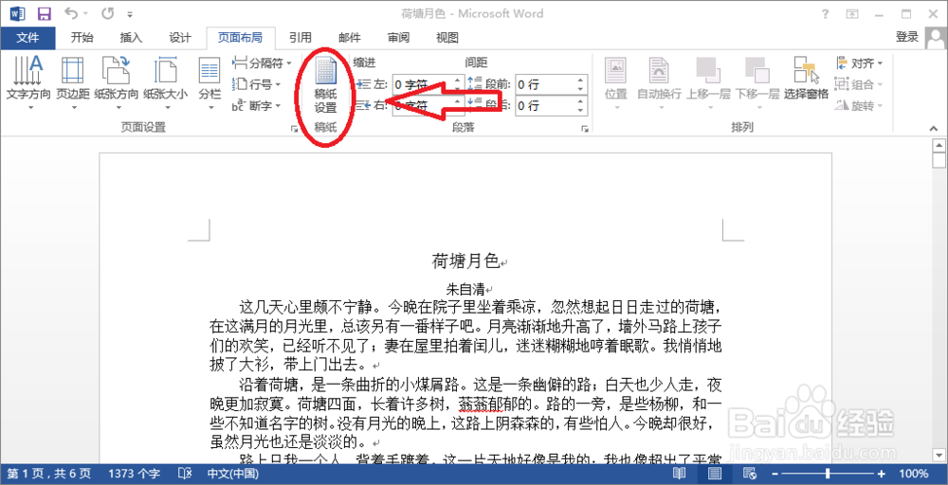Click 自动换行 wrap text icon

pos(659,83)
